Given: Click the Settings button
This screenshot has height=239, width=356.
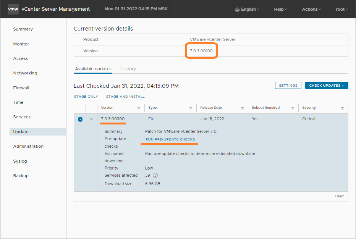Looking at the screenshot, I should tap(288, 86).
